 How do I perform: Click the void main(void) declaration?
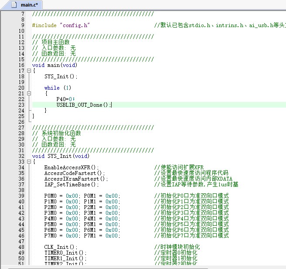54,65
